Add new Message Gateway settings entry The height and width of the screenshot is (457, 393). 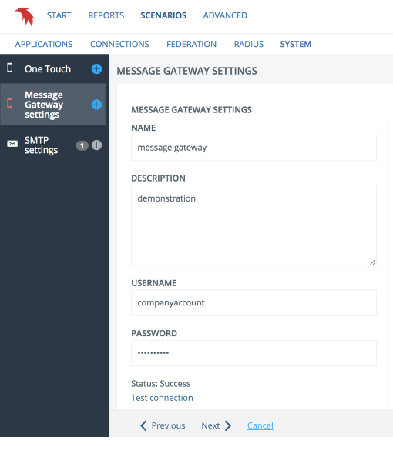coord(96,105)
